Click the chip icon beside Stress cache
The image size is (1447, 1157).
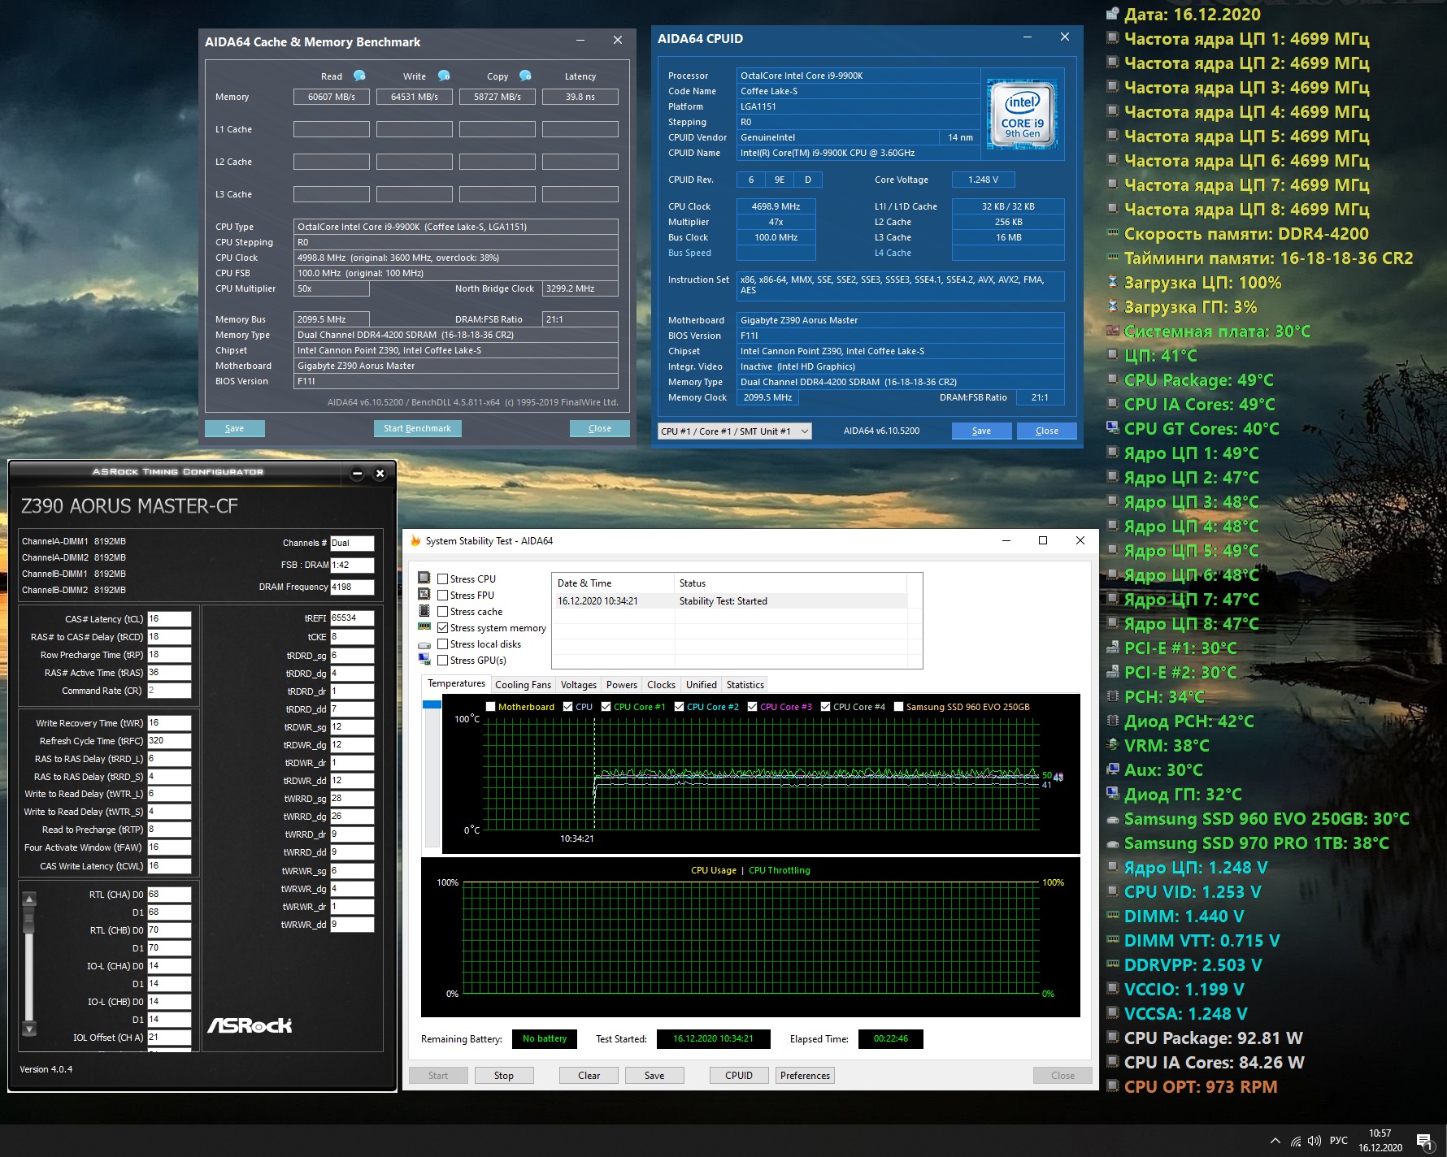click(424, 611)
